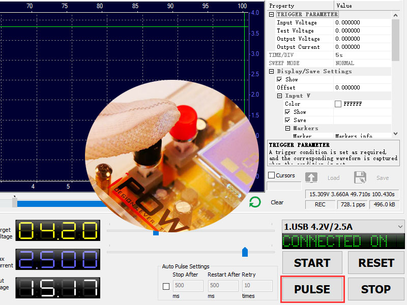The image size is (407, 305).
Task: Click the RESET button
Action: [x=376, y=263]
